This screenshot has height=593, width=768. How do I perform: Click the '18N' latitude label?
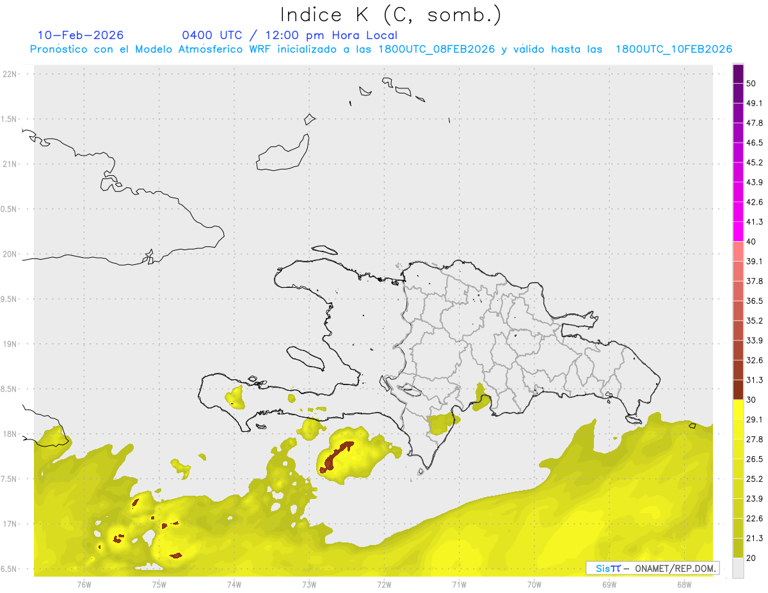point(10,434)
